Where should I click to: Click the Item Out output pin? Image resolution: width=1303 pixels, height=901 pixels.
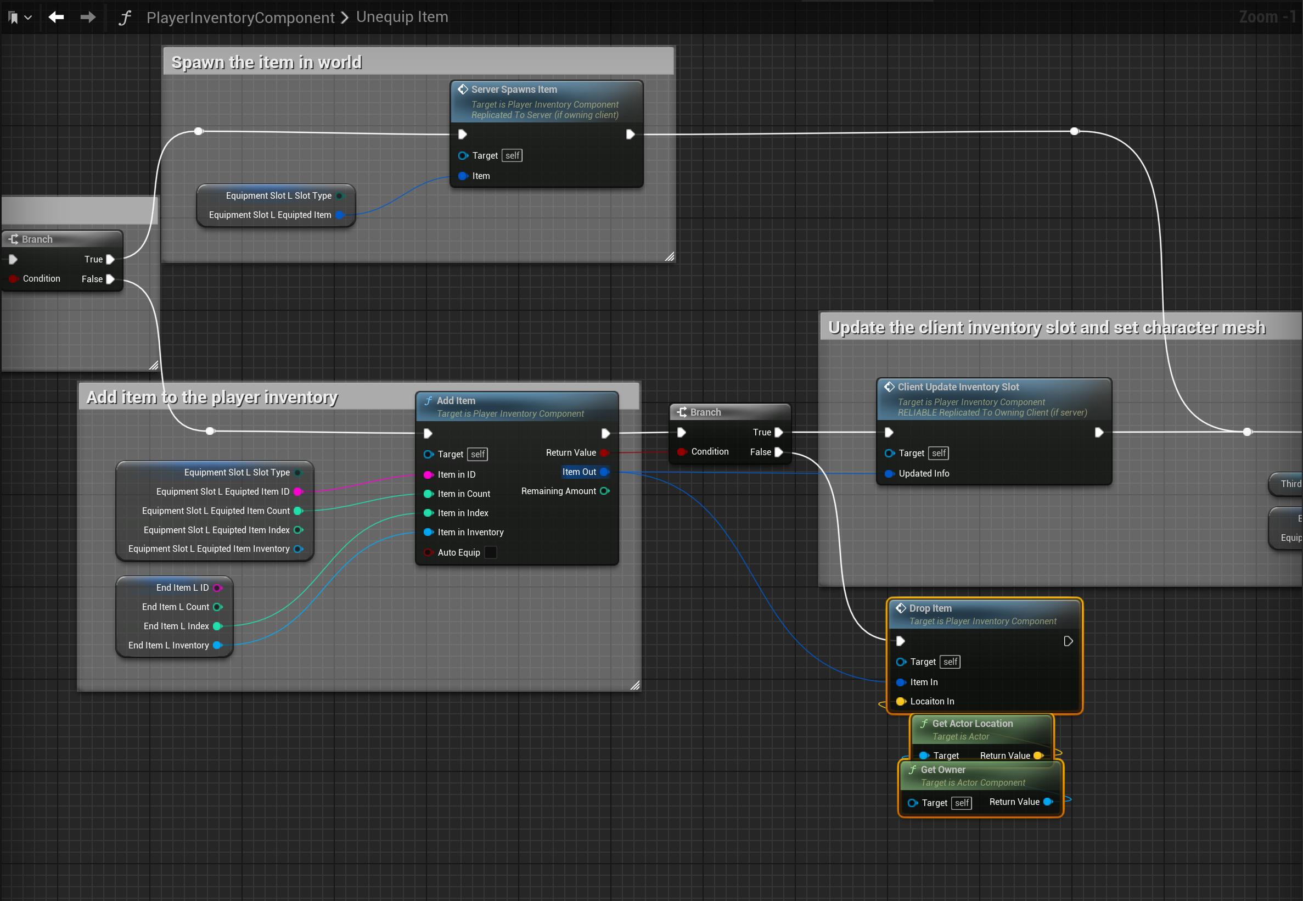(604, 472)
